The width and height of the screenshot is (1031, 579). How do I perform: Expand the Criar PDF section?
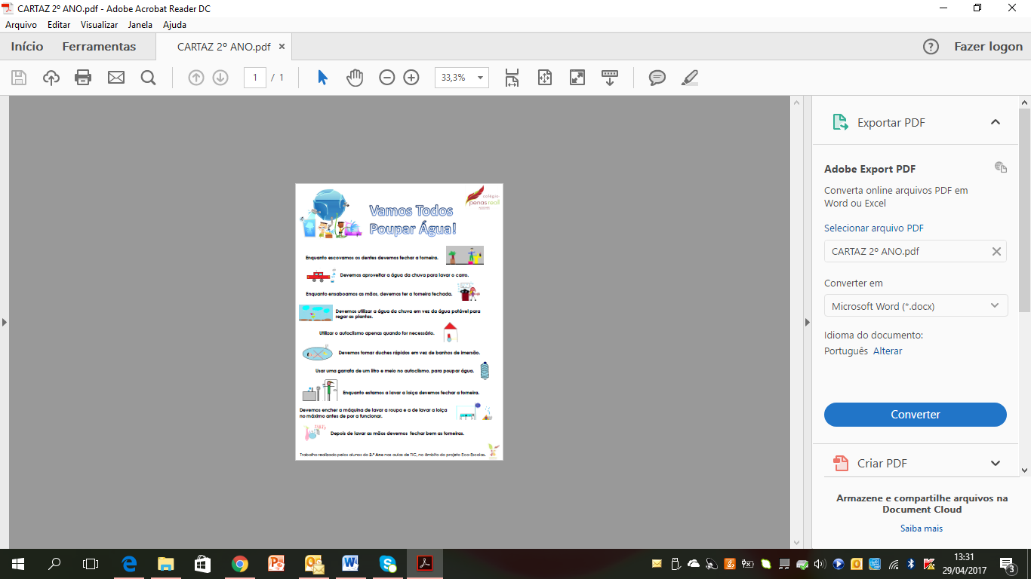(x=995, y=464)
